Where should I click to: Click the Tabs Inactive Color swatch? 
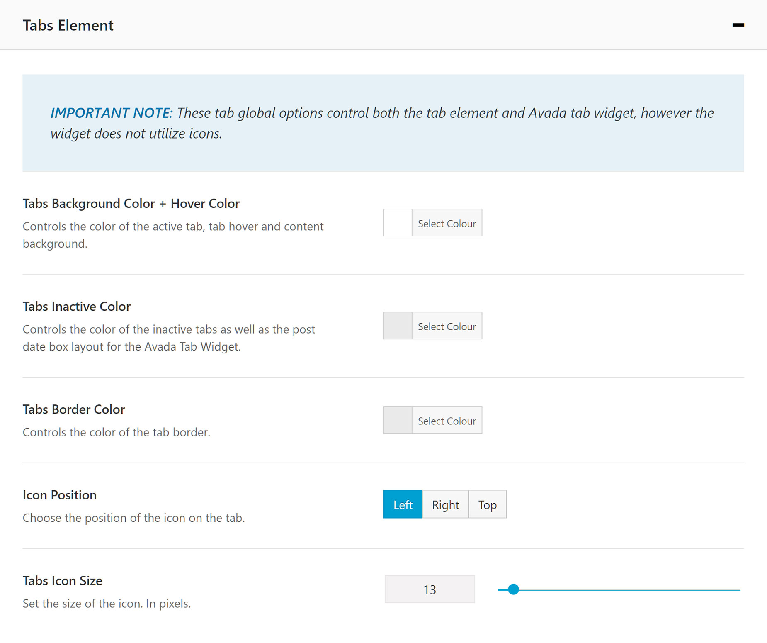tap(398, 326)
